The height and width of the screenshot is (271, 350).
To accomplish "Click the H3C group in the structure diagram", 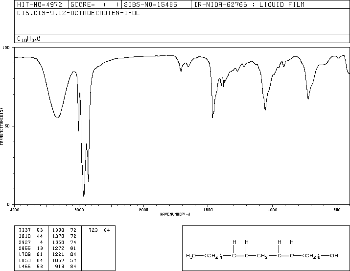I will point(191,256).
